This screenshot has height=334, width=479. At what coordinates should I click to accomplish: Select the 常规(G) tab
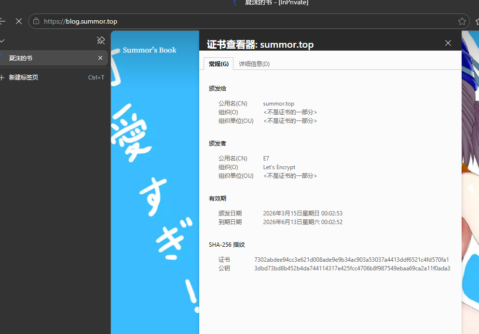point(218,64)
